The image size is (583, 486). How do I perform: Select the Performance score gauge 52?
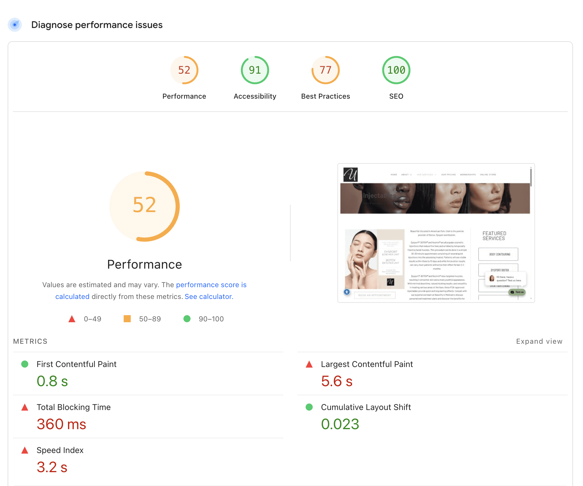coord(184,70)
